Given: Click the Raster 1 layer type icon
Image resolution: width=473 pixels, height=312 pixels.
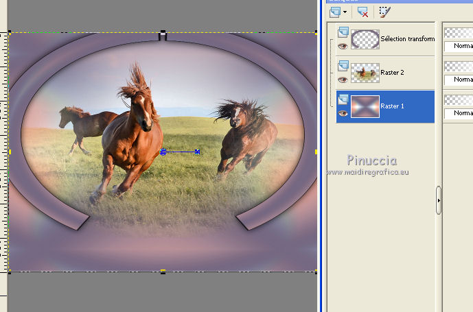Looking at the screenshot, I should click(x=343, y=99).
